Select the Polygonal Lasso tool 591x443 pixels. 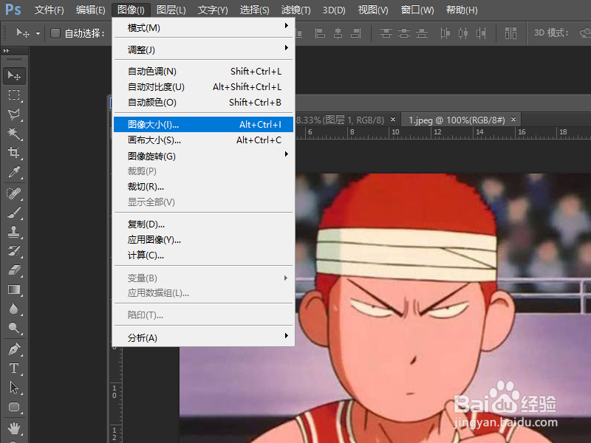click(14, 114)
